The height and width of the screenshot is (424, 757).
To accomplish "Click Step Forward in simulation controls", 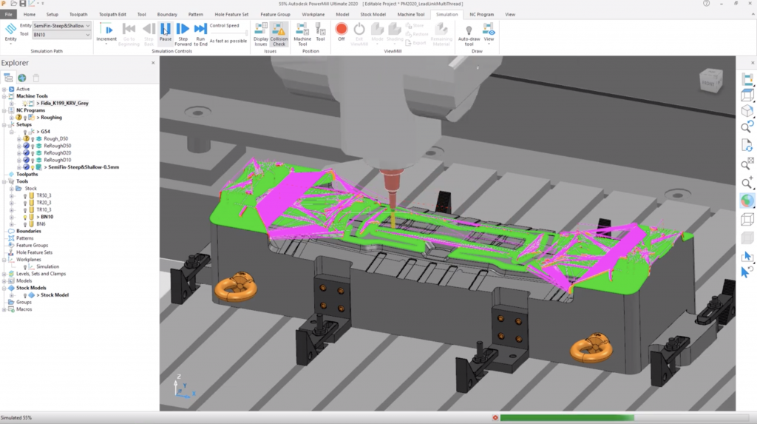I will click(183, 34).
